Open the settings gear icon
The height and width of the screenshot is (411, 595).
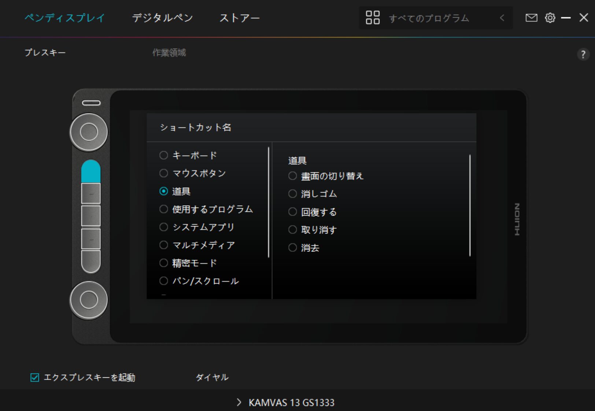(x=550, y=18)
